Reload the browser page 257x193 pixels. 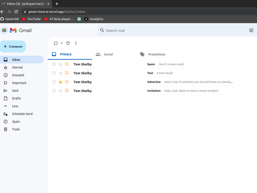click(16, 12)
